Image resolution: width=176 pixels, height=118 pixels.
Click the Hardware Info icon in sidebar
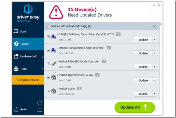point(16,56)
